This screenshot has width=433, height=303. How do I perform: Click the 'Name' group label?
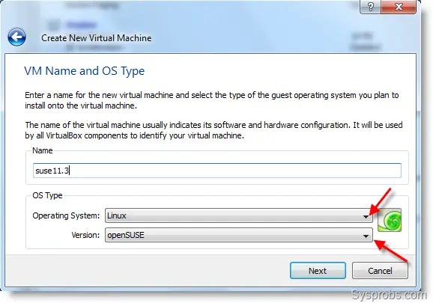[42, 150]
